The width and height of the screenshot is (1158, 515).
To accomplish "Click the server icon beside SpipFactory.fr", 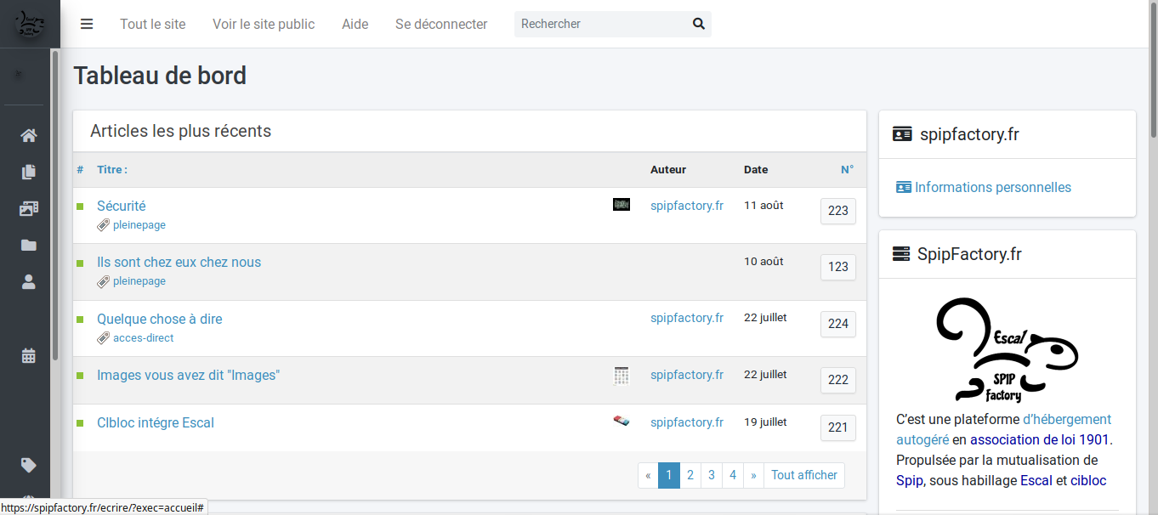I will coord(901,254).
